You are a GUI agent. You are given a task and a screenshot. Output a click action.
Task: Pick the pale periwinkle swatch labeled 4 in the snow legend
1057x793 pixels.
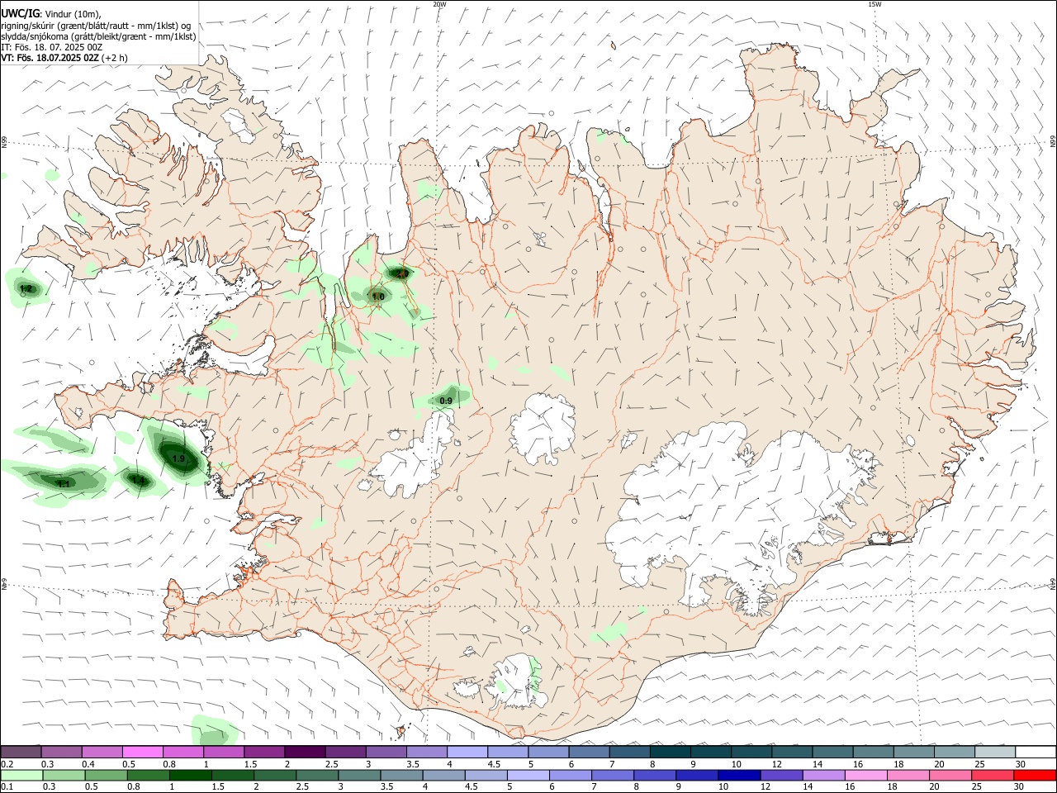(467, 752)
